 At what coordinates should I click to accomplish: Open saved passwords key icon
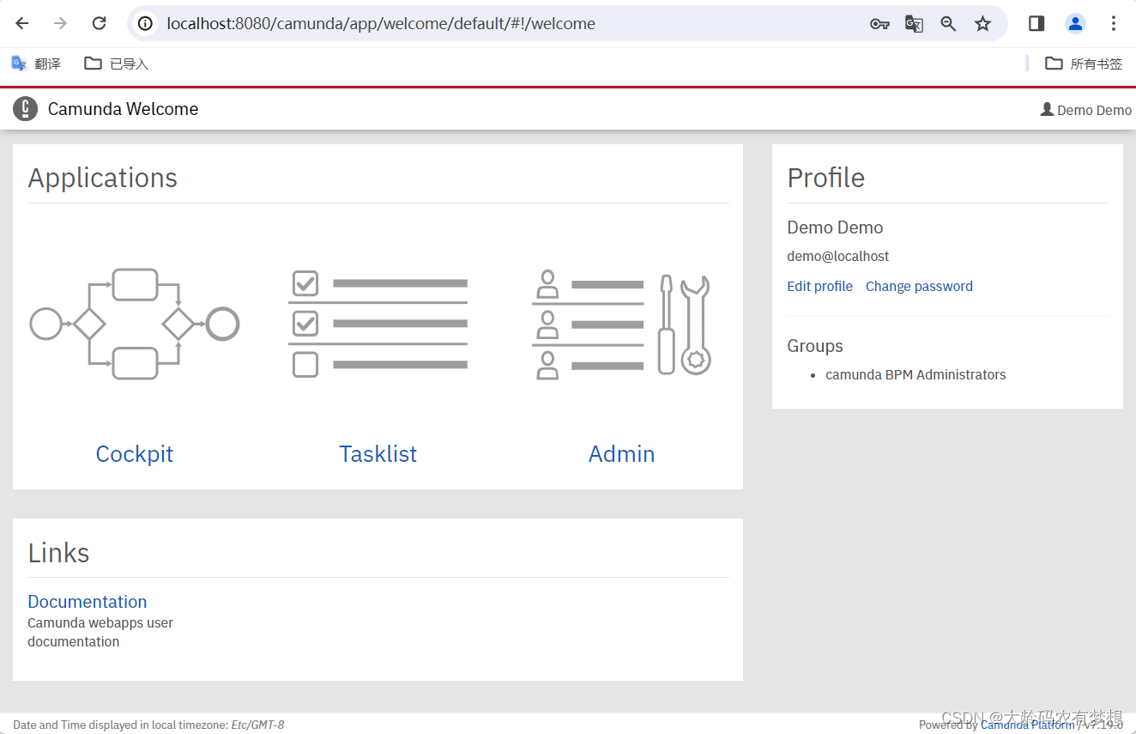coord(879,24)
